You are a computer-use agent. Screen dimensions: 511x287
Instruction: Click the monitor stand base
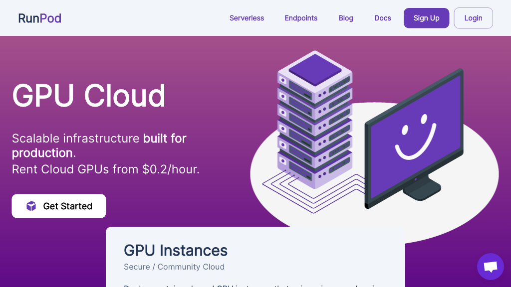point(422,189)
